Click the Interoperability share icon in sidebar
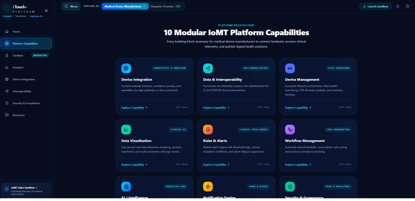415x201 pixels. pos(7,91)
